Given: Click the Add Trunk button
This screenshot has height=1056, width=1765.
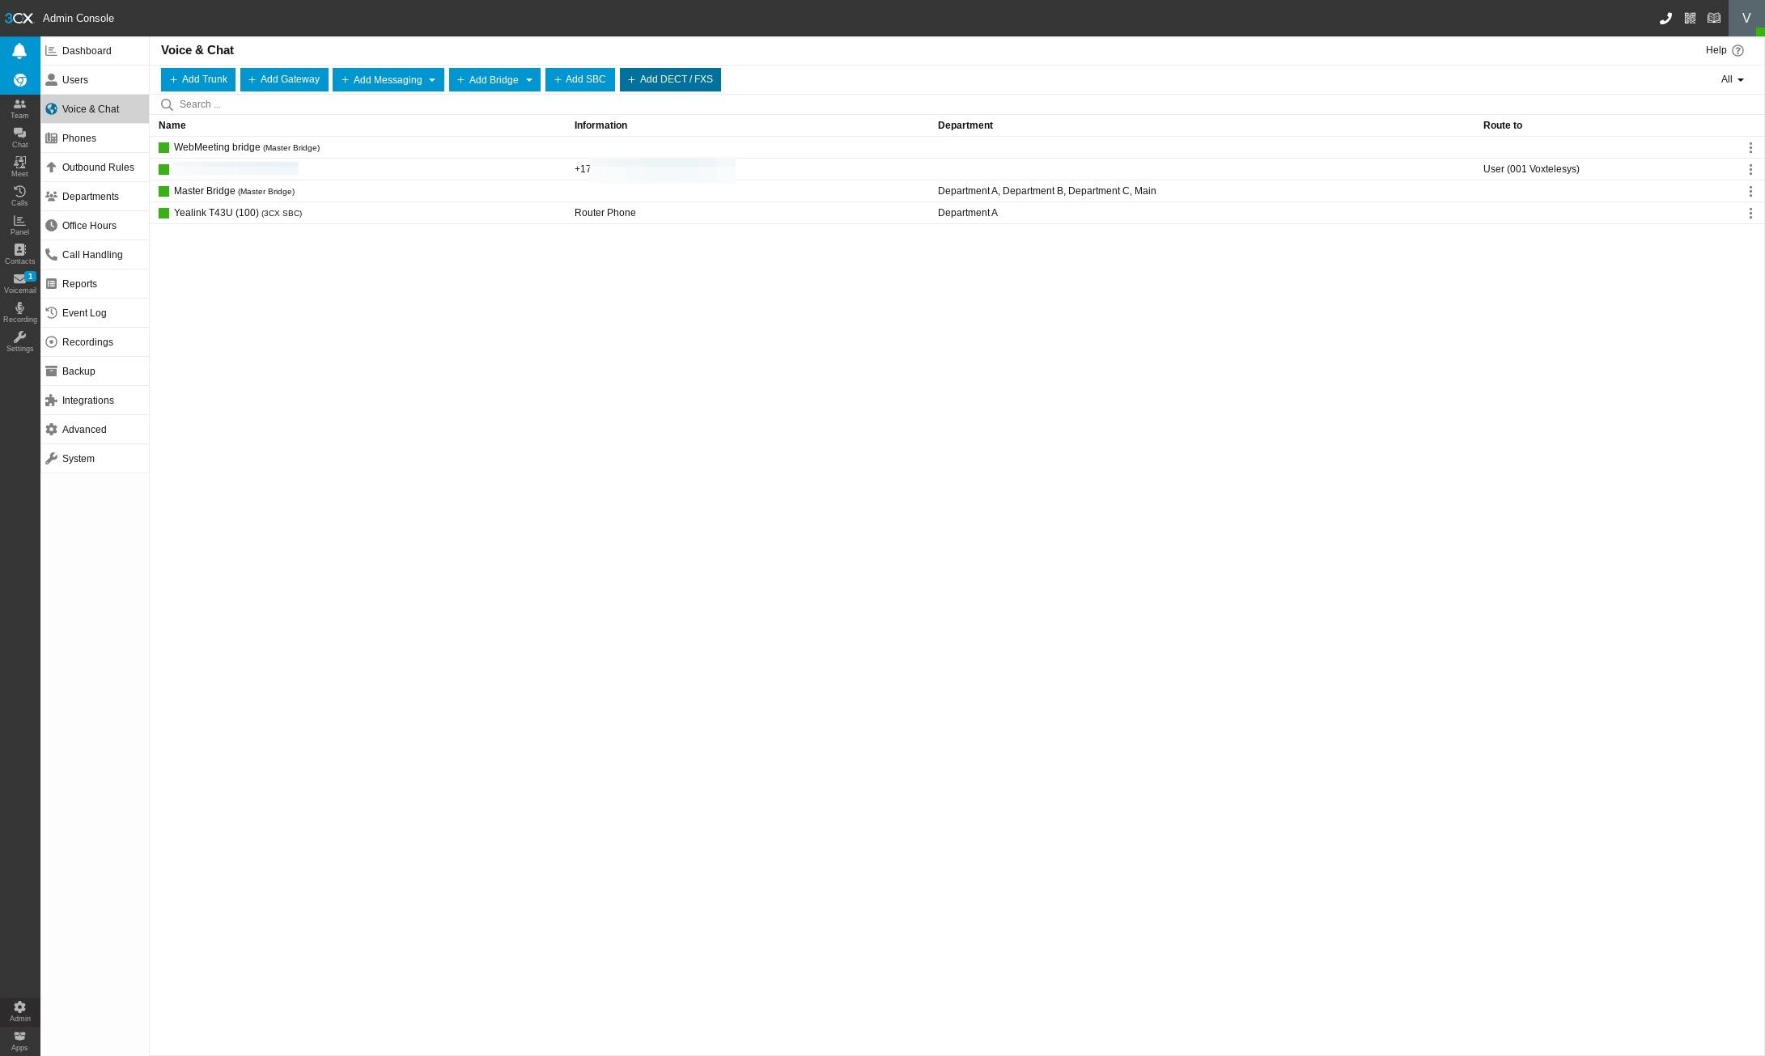Looking at the screenshot, I should (198, 79).
